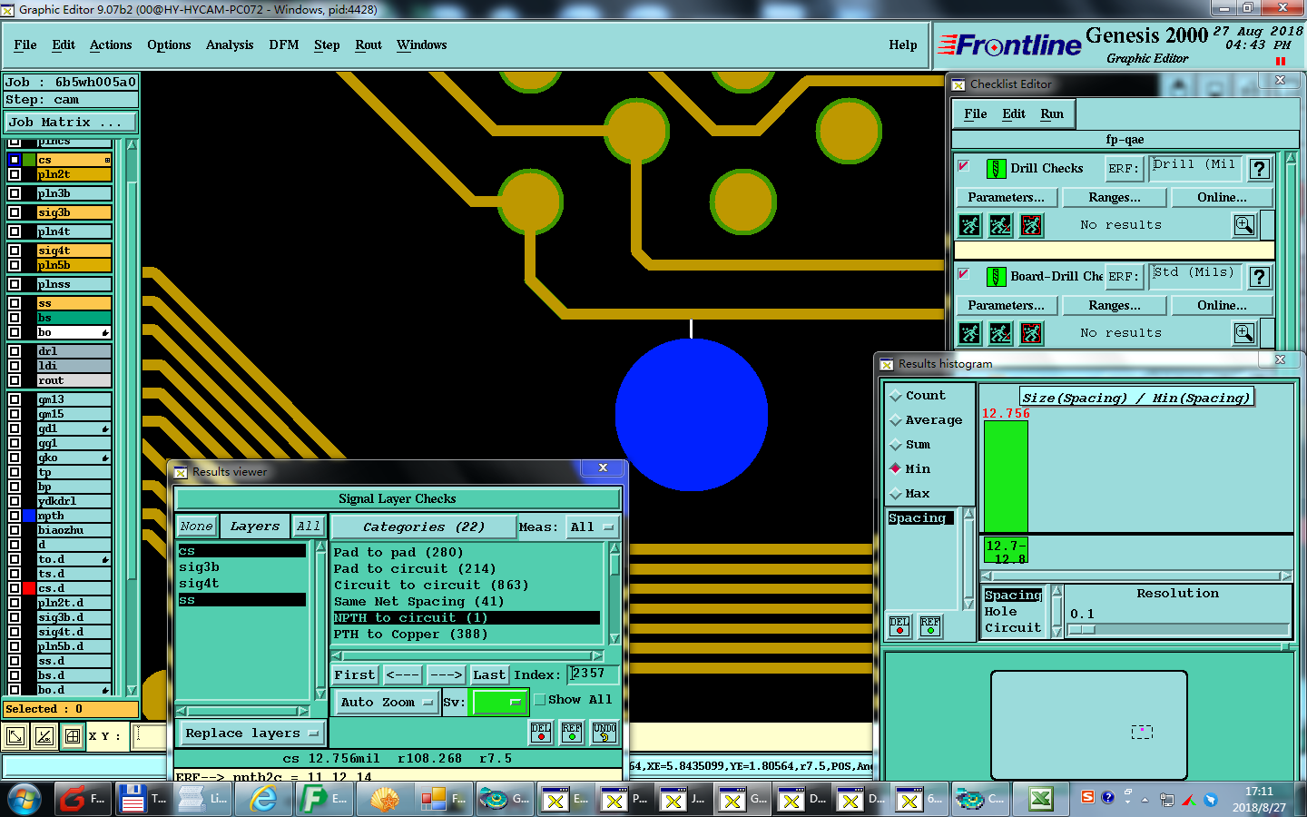1307x817 pixels.
Task: Open help for Board-Drill Checks
Action: (1259, 277)
